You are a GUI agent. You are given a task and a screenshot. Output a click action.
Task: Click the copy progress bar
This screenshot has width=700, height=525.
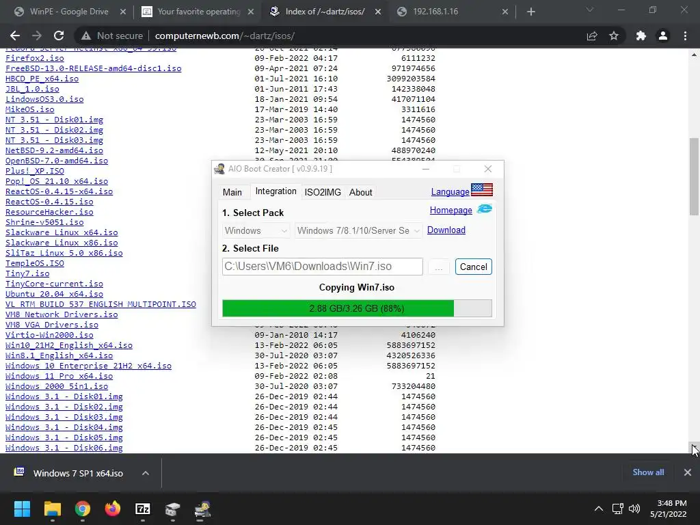(357, 308)
